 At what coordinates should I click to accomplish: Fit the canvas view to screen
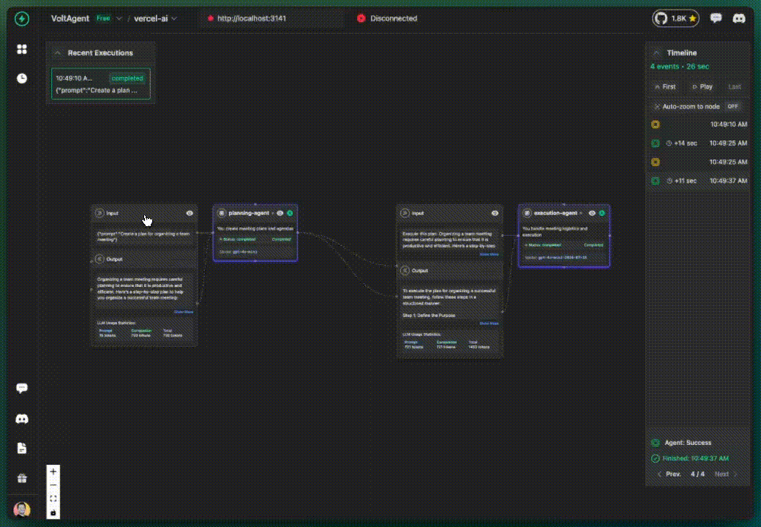coord(53,498)
